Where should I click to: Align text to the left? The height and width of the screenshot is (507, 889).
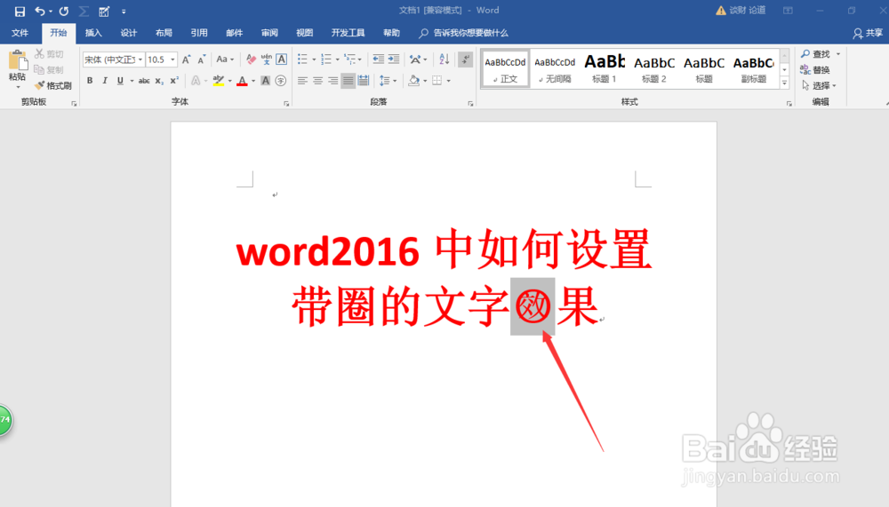pyautogui.click(x=302, y=81)
